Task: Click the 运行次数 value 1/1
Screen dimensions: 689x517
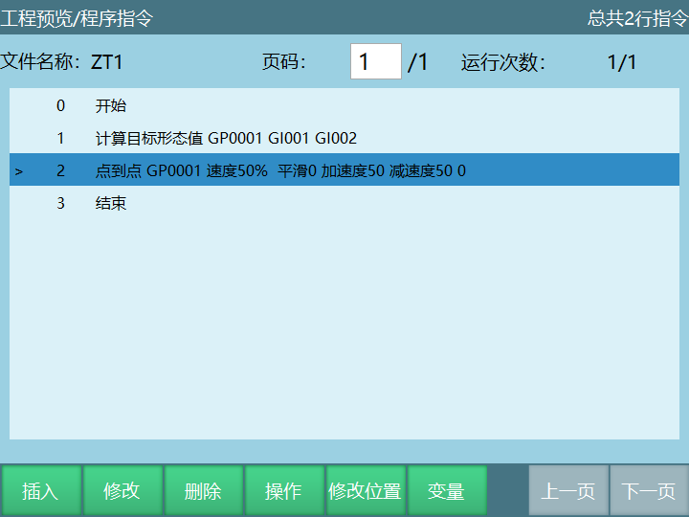Action: coord(621,63)
